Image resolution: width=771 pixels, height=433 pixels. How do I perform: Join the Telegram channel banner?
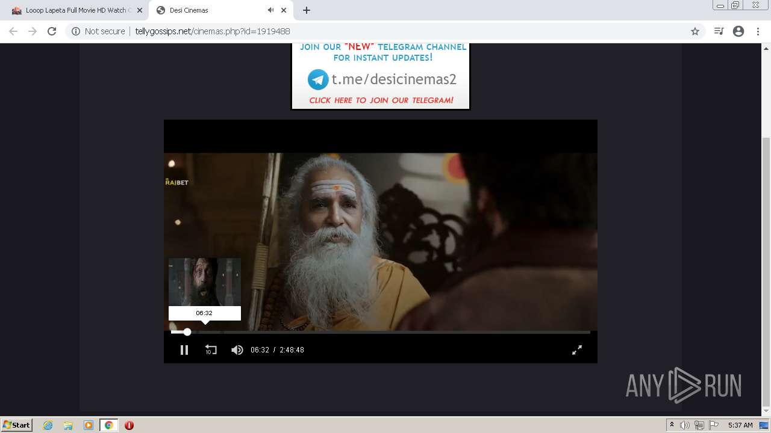point(380,76)
